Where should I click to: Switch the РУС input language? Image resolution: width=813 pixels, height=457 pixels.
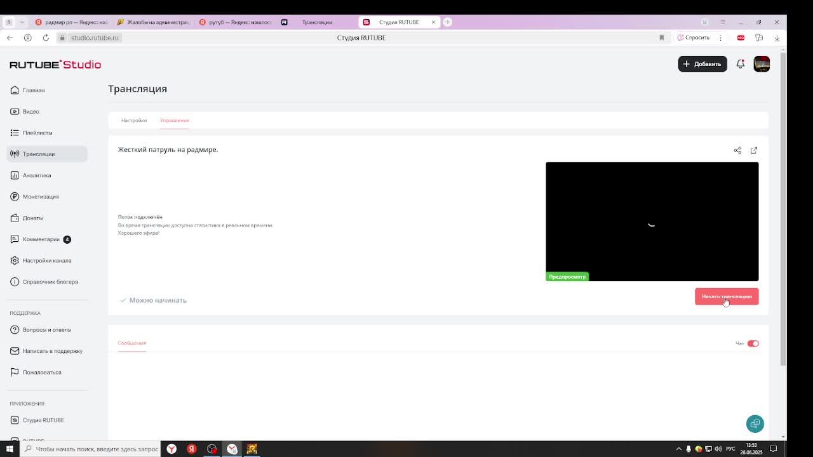(x=730, y=449)
